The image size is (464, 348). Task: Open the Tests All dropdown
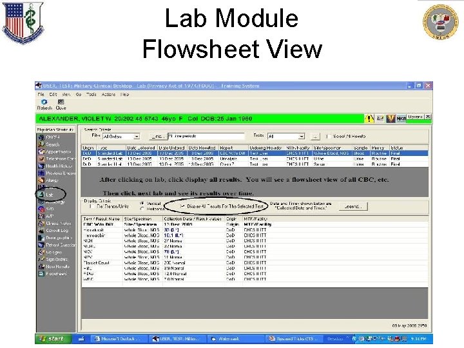(x=301, y=137)
